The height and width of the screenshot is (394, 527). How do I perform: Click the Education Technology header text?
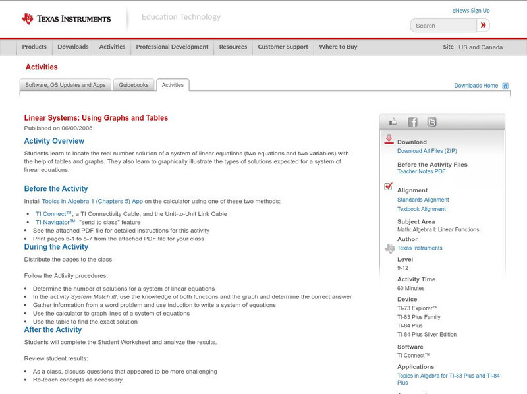pos(181,17)
